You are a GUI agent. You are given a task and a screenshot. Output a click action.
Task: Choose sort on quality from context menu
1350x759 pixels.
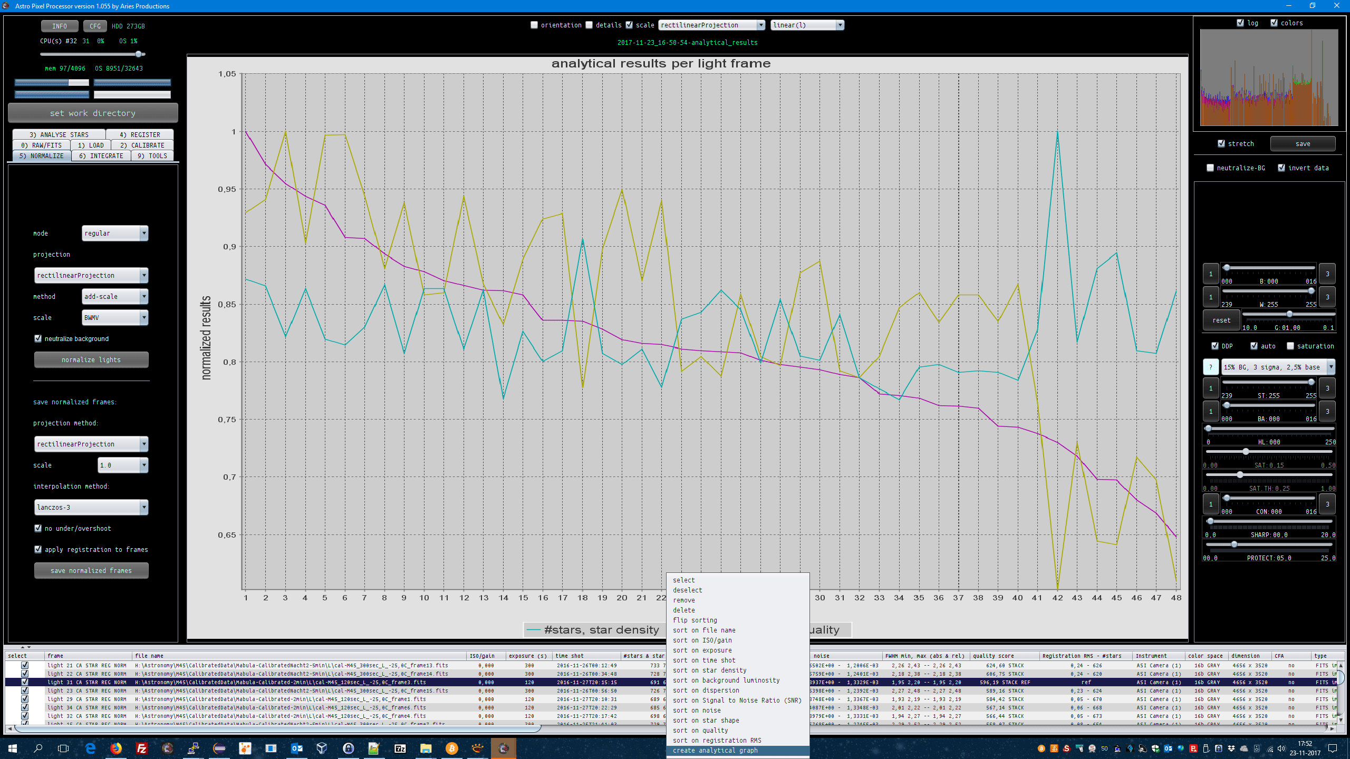700,730
